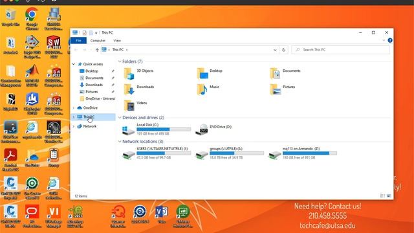Expand the ribbon using the chevron
Screen dimensions: 414x233
(384, 40)
